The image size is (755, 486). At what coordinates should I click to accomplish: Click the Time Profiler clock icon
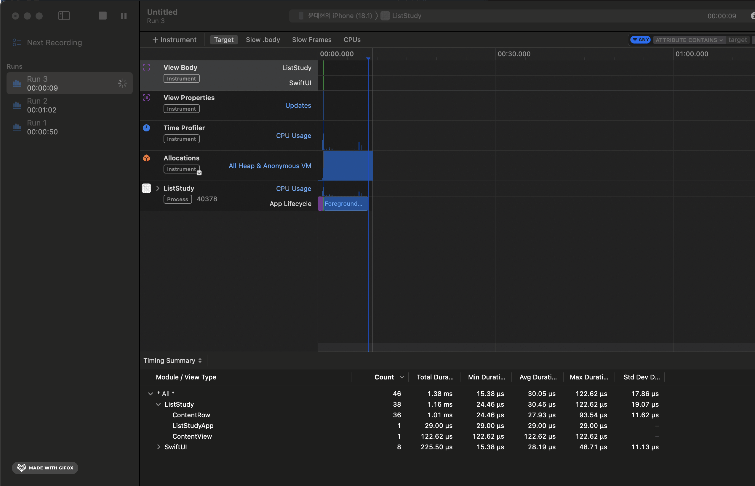coord(147,128)
